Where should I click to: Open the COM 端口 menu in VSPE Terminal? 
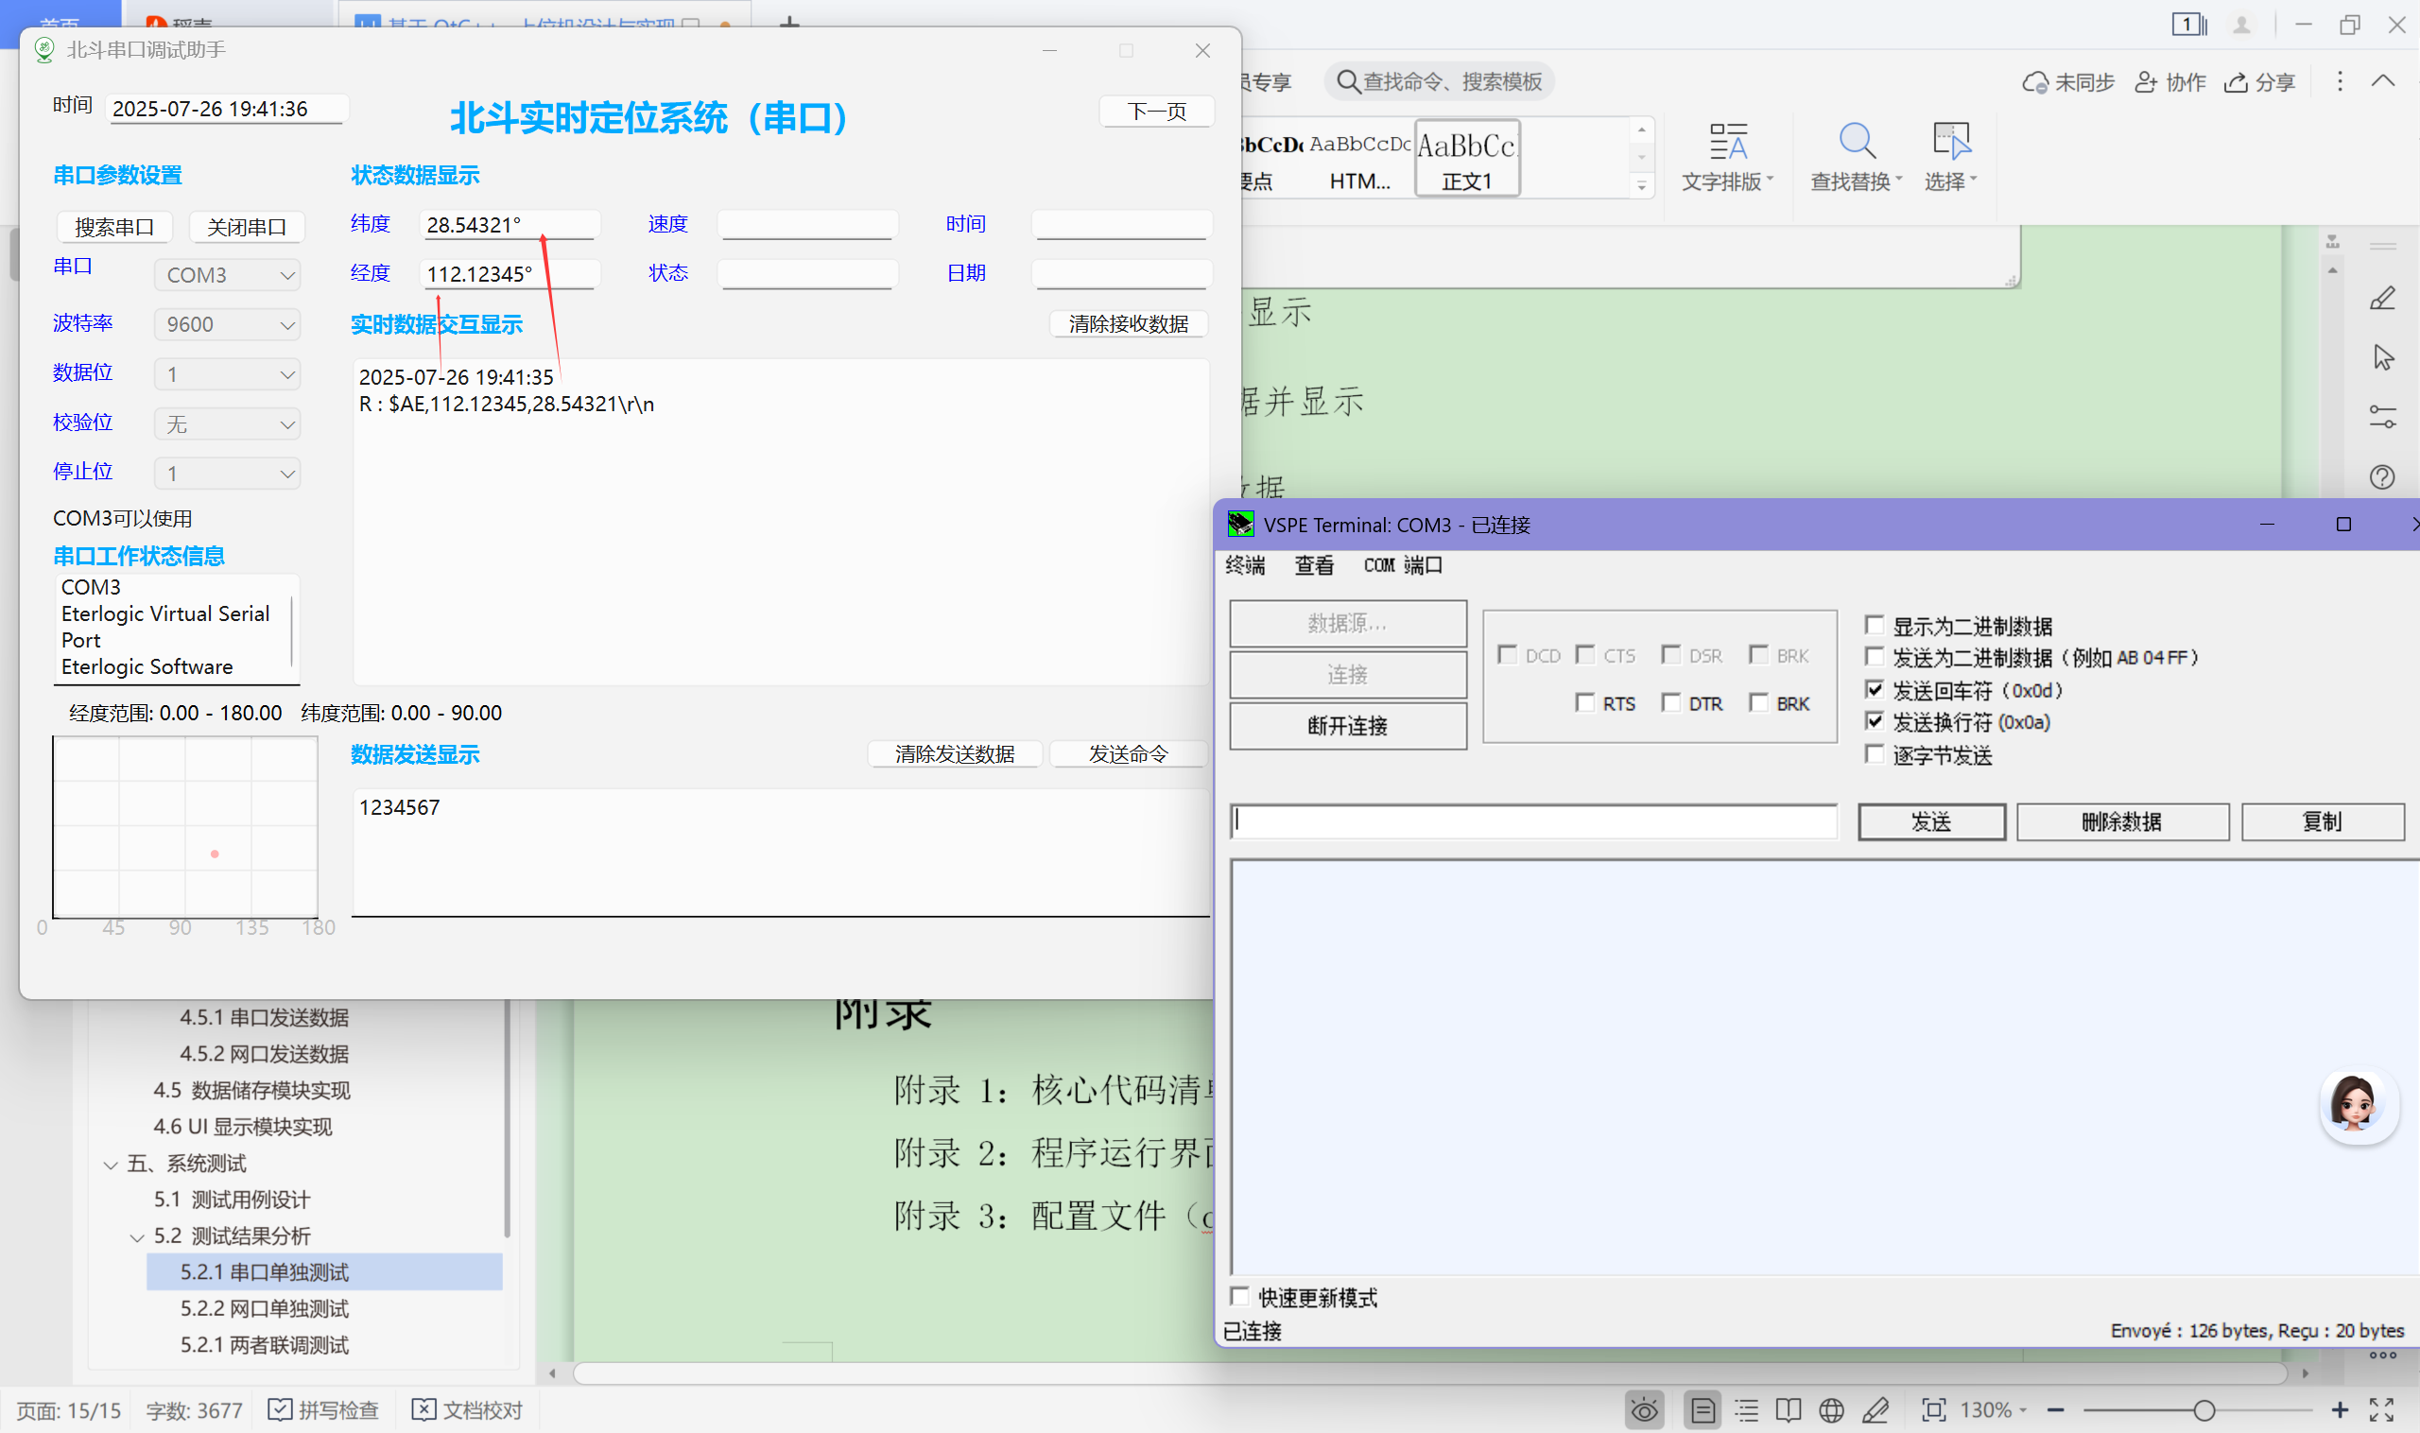coord(1402,565)
